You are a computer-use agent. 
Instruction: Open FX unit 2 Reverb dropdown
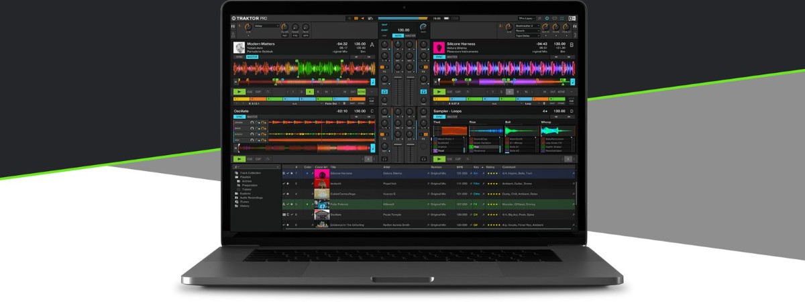point(527,30)
